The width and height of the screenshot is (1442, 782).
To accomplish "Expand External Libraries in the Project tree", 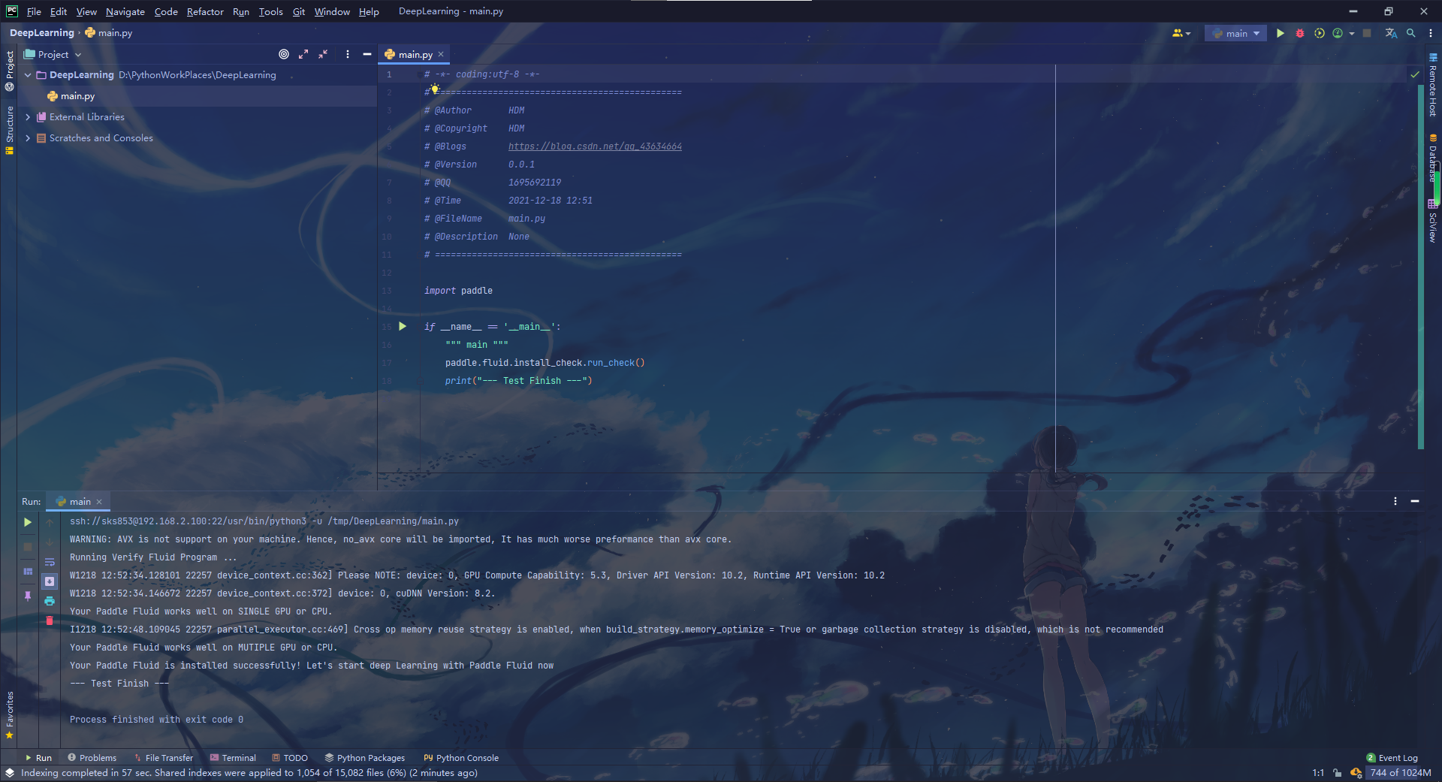I will [x=29, y=116].
